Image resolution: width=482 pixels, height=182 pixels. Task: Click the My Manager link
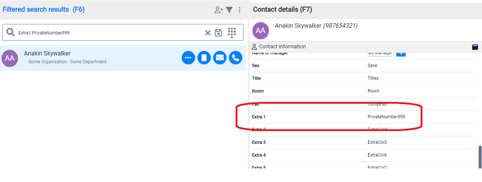(380, 54)
